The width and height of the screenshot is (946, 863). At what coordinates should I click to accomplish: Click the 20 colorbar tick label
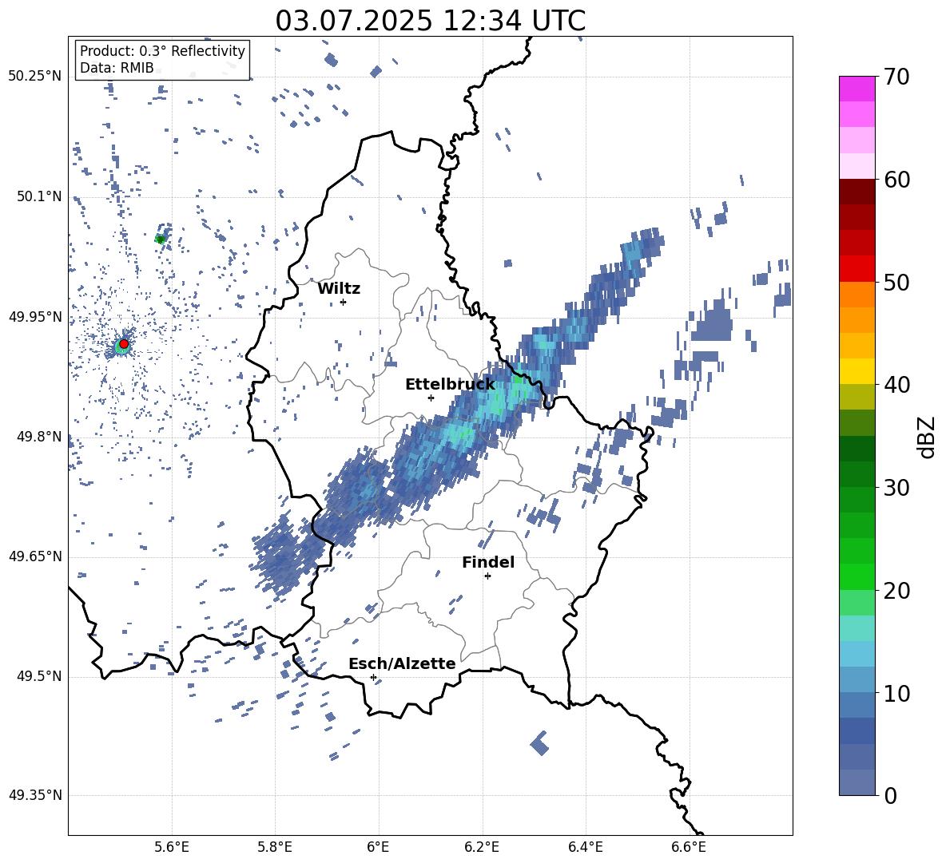pos(896,591)
